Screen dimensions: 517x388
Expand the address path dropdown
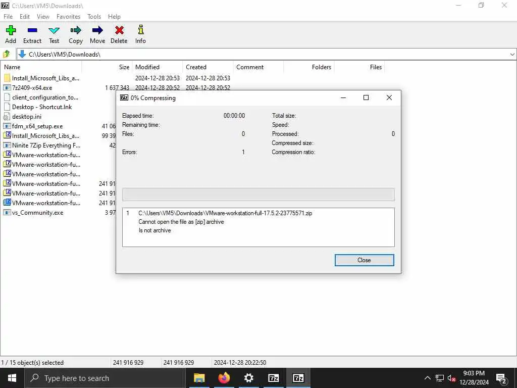(x=512, y=55)
